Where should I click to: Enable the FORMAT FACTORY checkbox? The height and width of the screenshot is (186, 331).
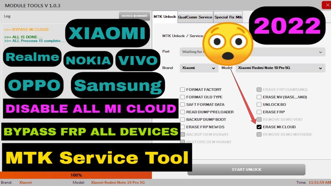tap(183, 90)
